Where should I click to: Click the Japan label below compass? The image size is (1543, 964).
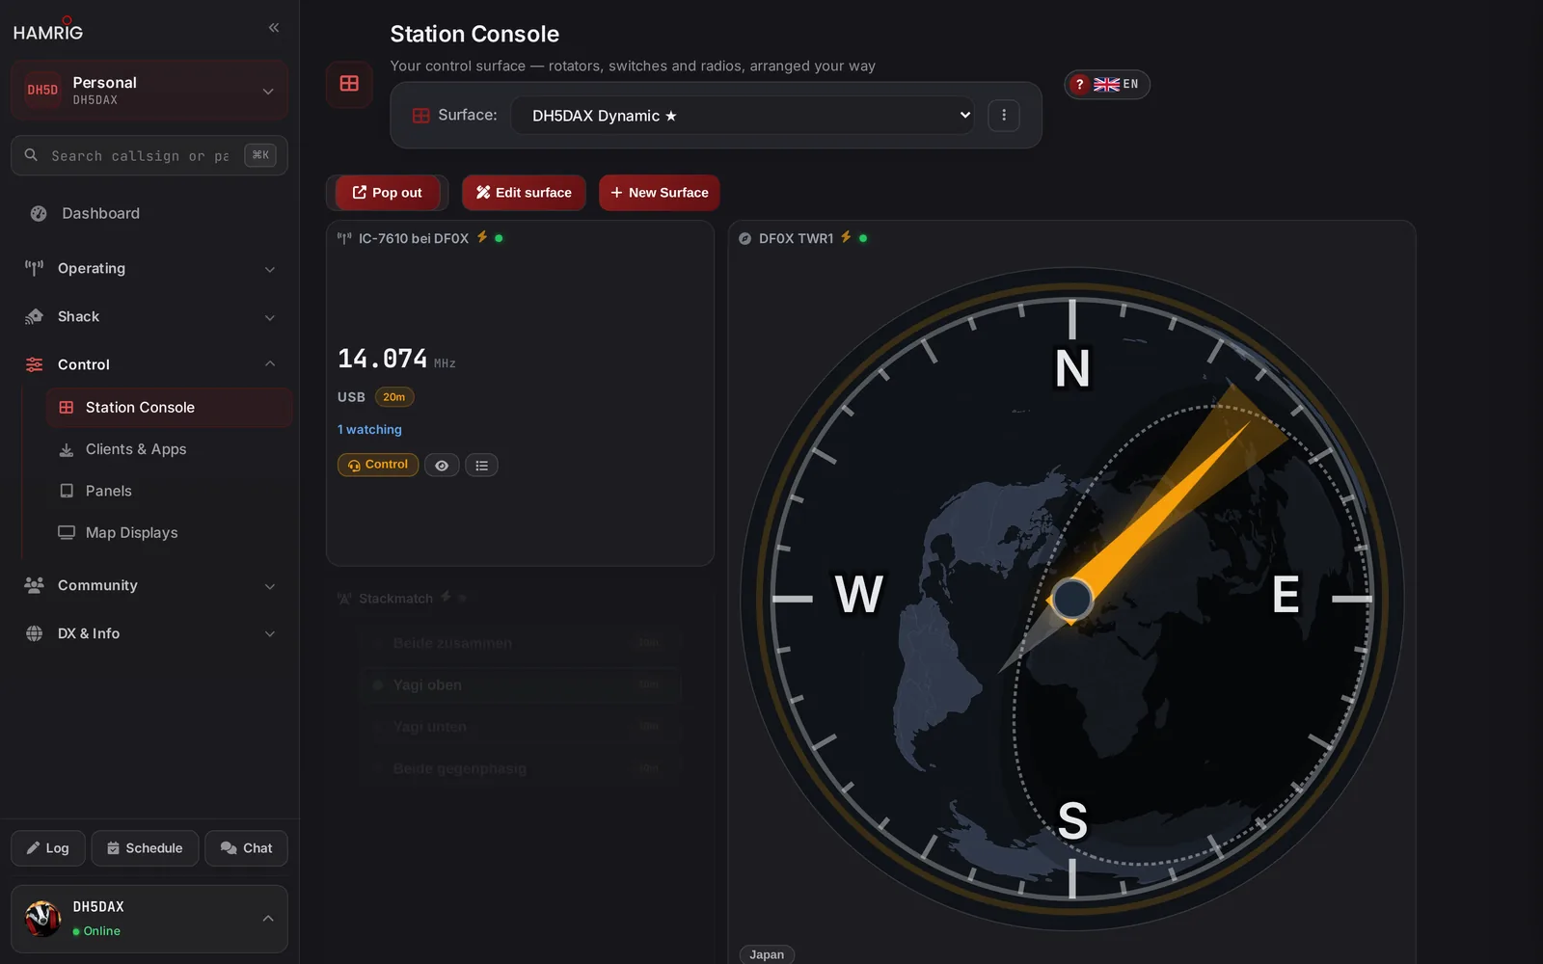click(767, 954)
